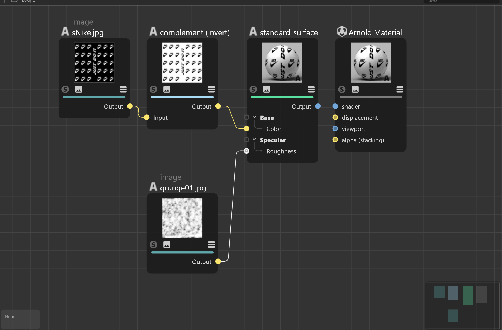Click the standard_surface node title
Viewport: 502px width, 330px height.
(289, 33)
